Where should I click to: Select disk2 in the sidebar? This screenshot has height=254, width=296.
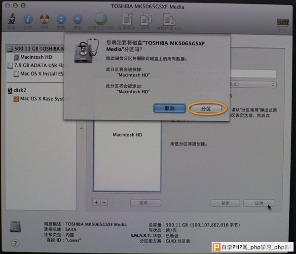pos(17,90)
